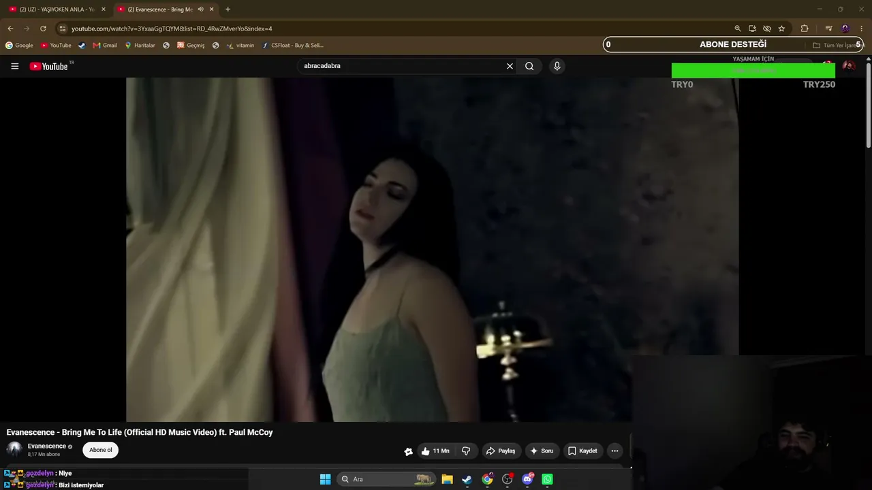Open WhatsApp from the taskbar
872x490 pixels.
point(547,479)
